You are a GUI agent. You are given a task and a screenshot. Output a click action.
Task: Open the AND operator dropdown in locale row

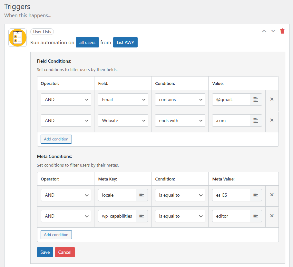66,195
